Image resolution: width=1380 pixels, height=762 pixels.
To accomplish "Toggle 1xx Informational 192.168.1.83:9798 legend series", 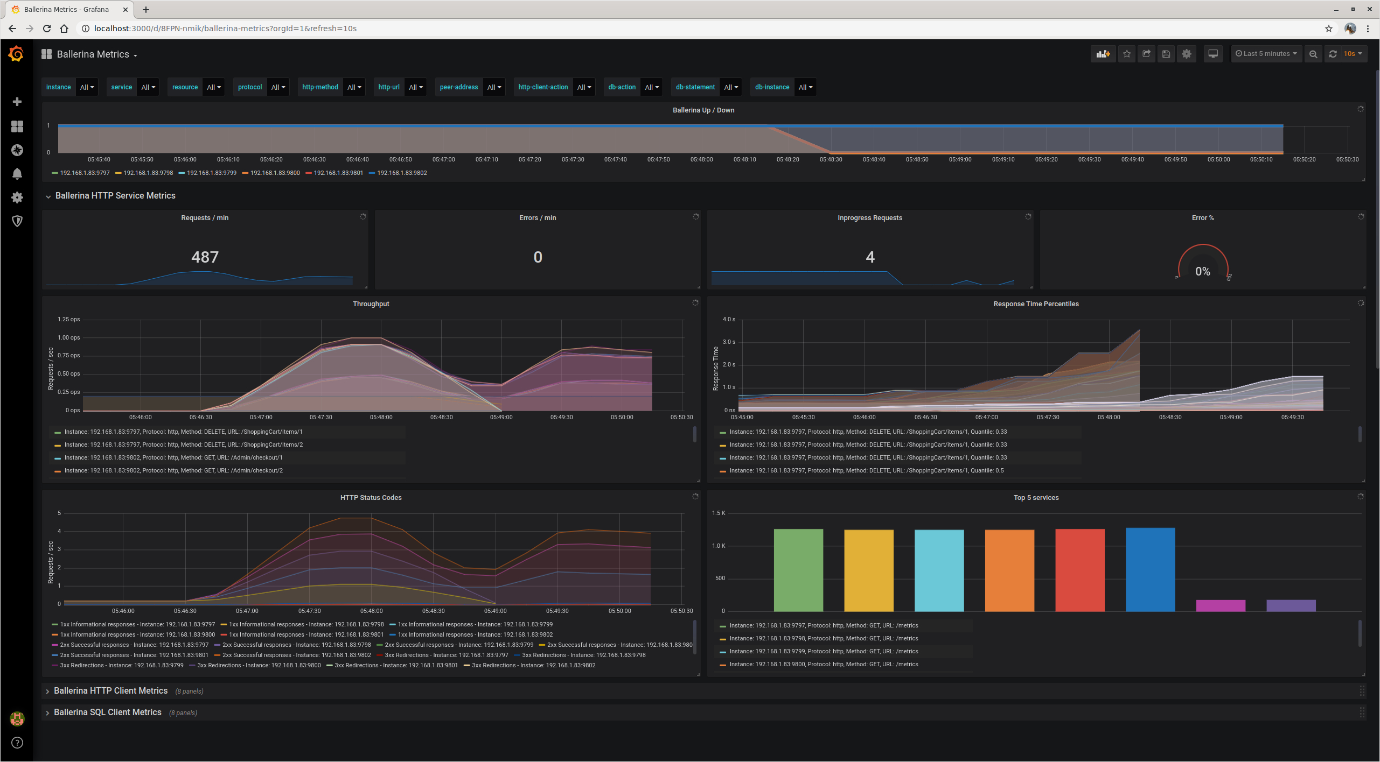I will 306,624.
